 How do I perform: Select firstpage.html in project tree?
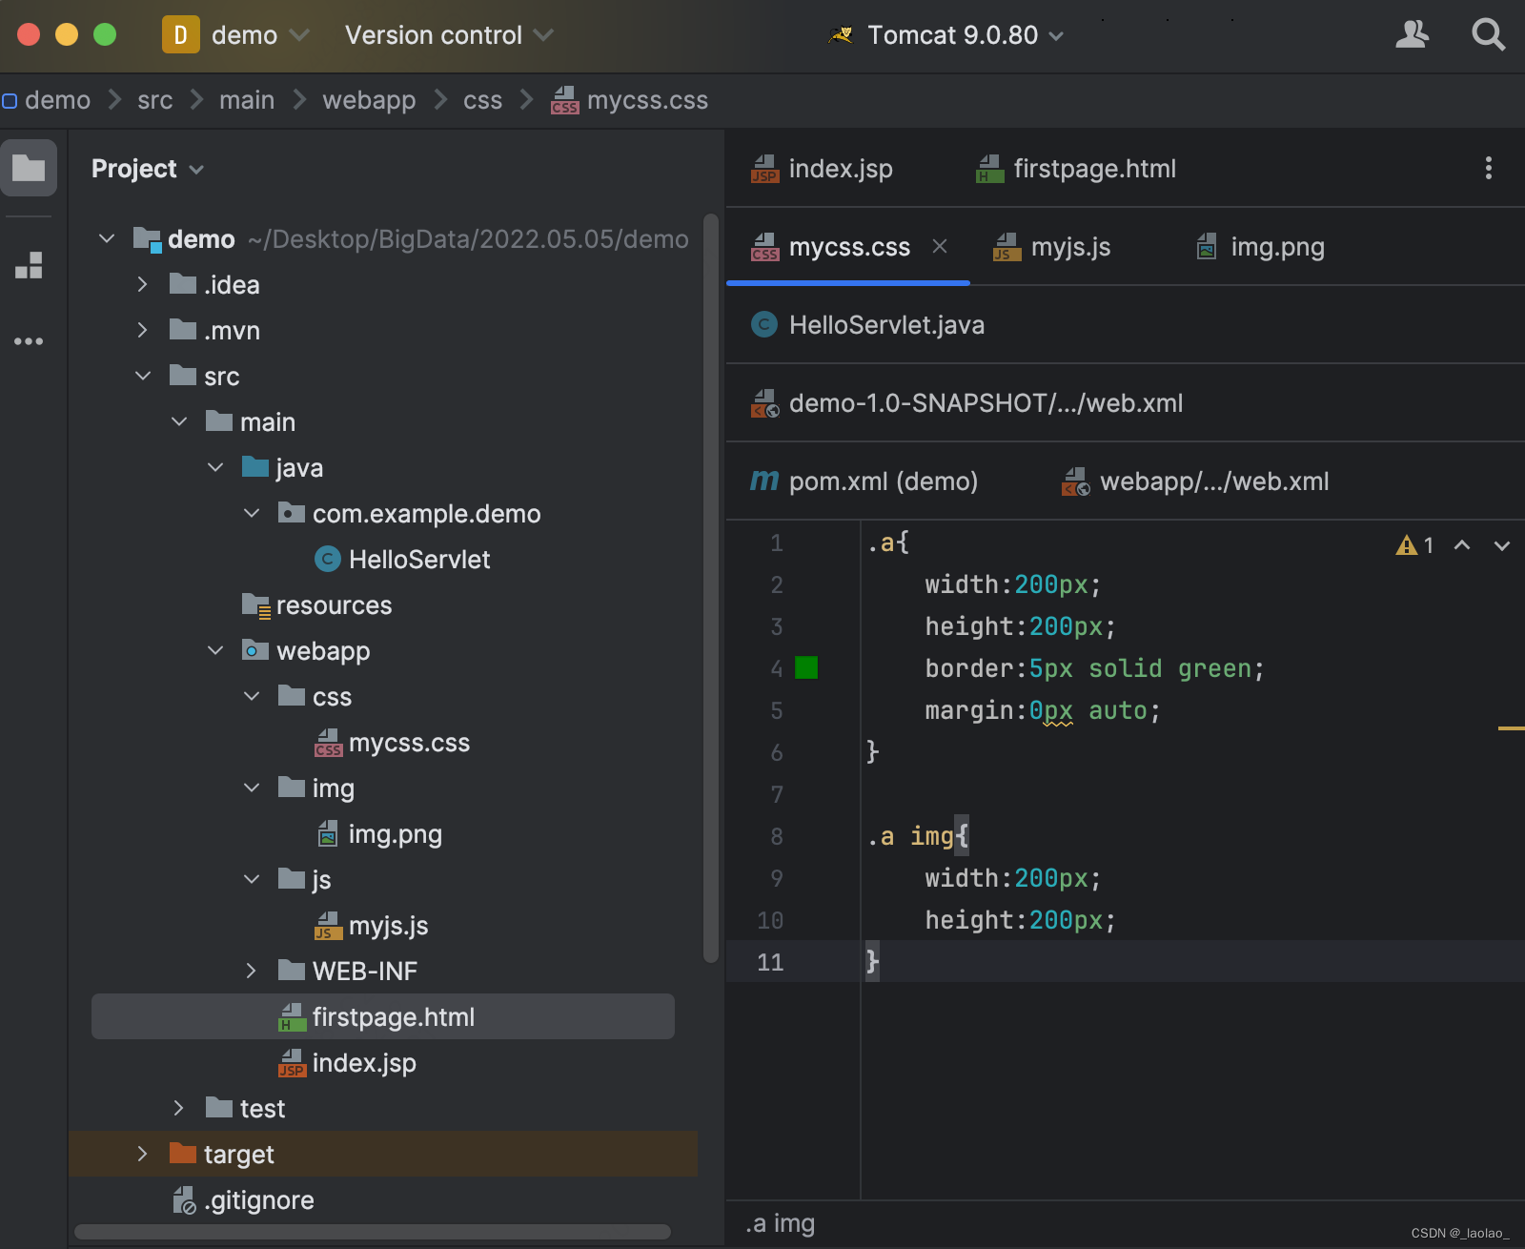(x=383, y=1016)
